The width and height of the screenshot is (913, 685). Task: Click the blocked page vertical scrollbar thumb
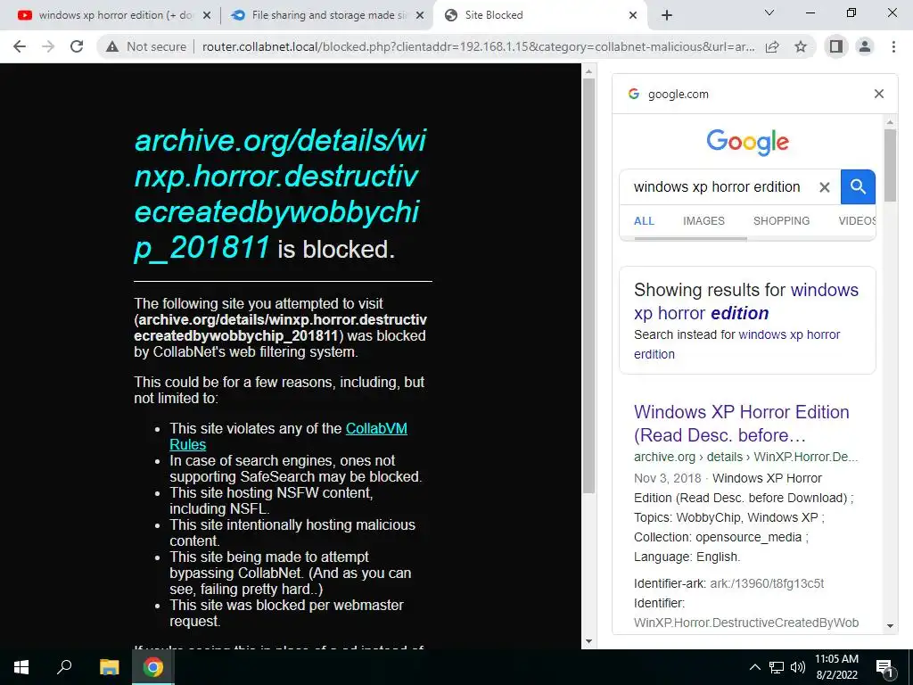588,285
